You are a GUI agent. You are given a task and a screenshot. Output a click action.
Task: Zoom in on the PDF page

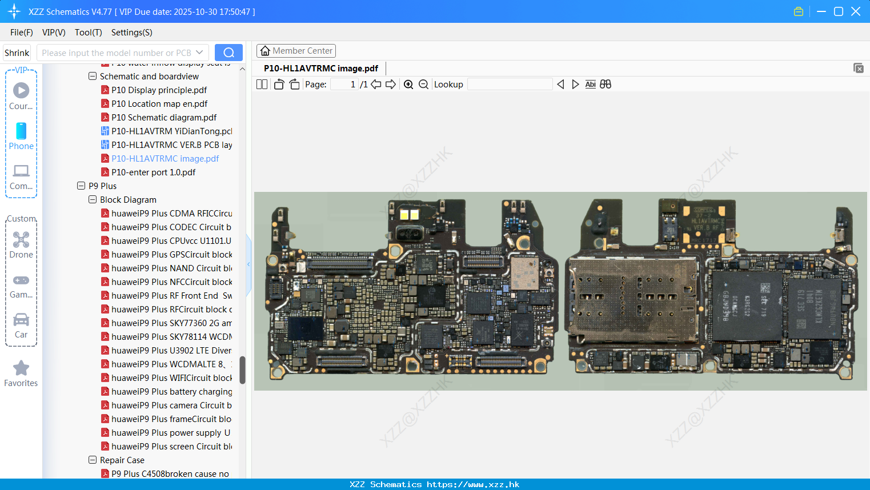(x=408, y=84)
